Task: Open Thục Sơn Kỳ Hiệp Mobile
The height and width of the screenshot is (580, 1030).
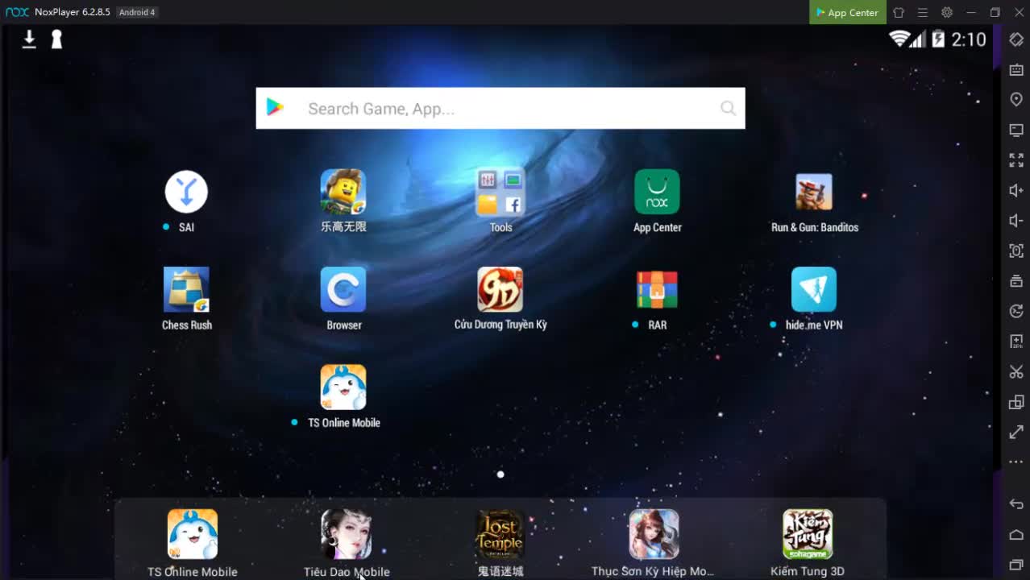Action: (x=654, y=533)
